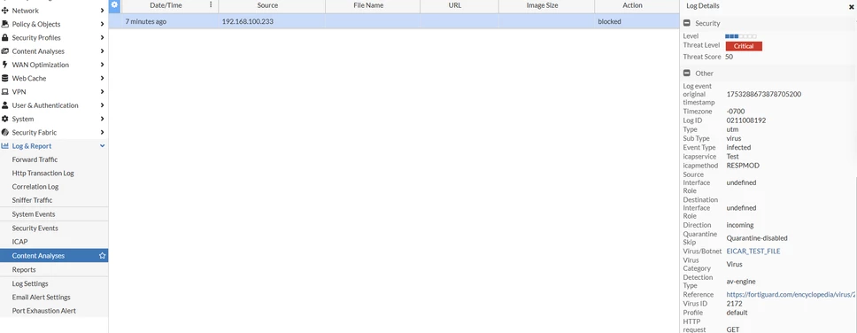Expand the Security Profiles chevron
This screenshot has width=857, height=333.
coord(102,38)
